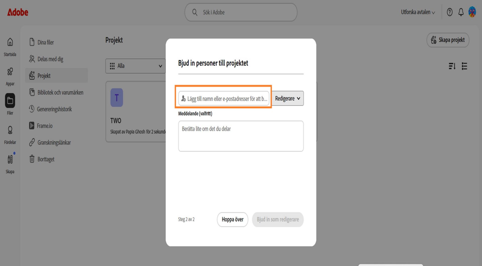Click the search magnifier icon

pos(195,12)
